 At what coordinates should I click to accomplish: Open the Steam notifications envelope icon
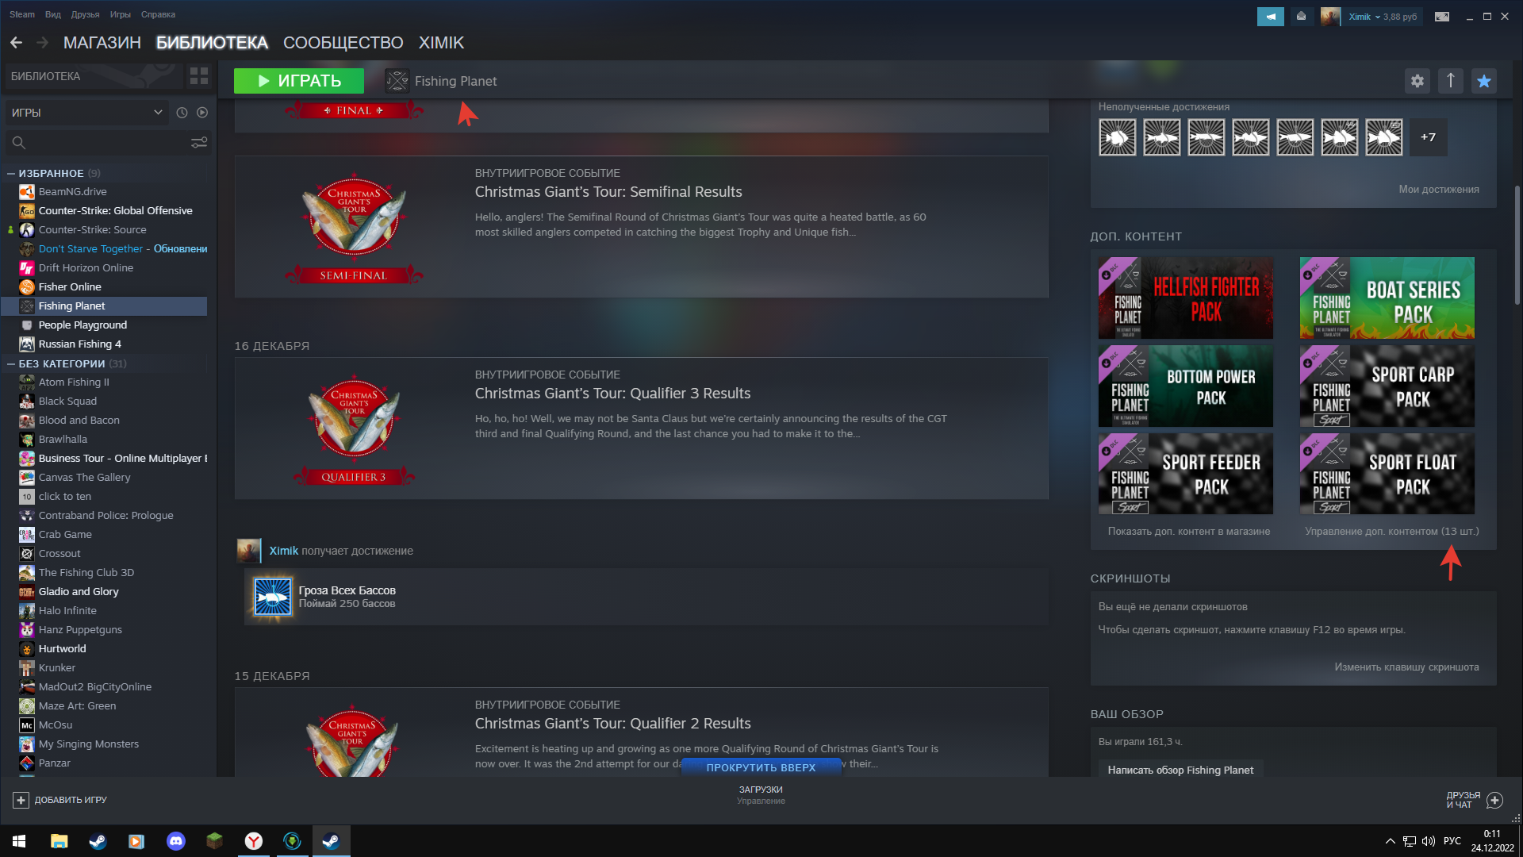coord(1302,17)
